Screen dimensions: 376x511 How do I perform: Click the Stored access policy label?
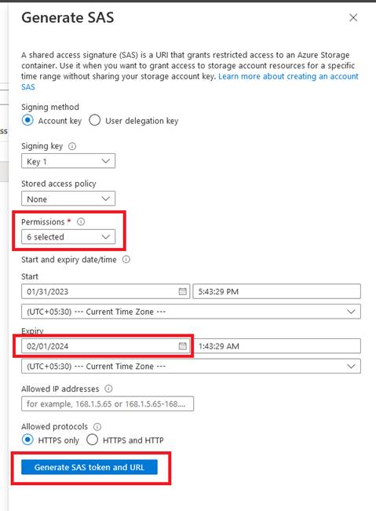pyautogui.click(x=59, y=184)
